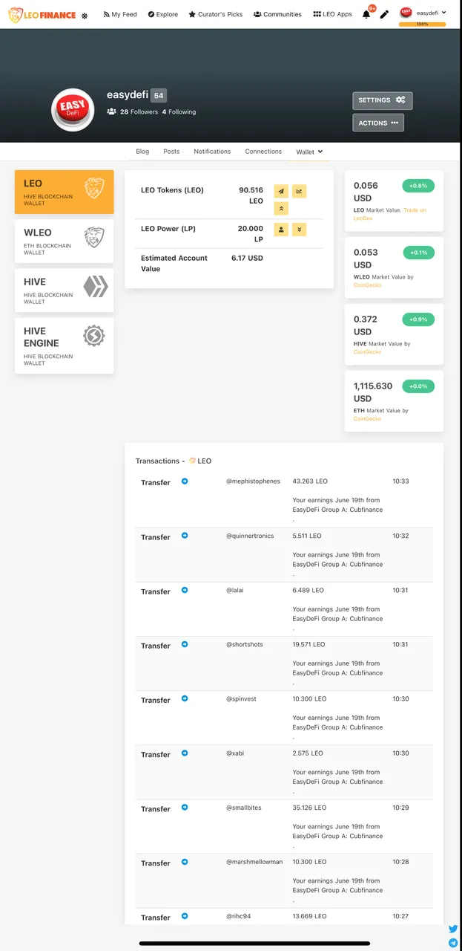Select the HIVE ENGINE wallet card
The width and height of the screenshot is (462, 951).
click(65, 345)
